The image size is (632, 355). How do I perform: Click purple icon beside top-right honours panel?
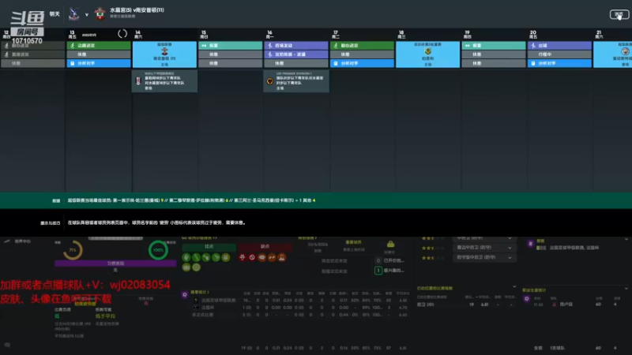pyautogui.click(x=530, y=243)
